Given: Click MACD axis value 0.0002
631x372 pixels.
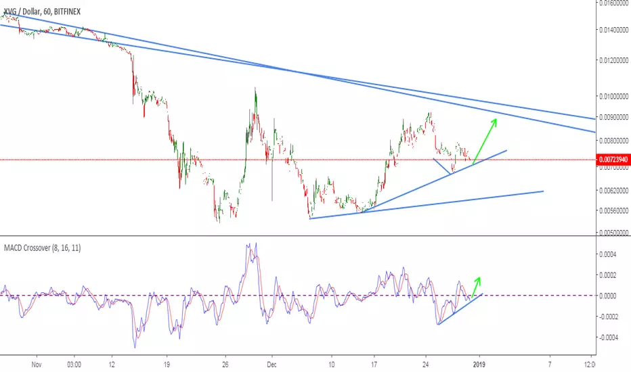Looking at the screenshot, I should point(608,275).
